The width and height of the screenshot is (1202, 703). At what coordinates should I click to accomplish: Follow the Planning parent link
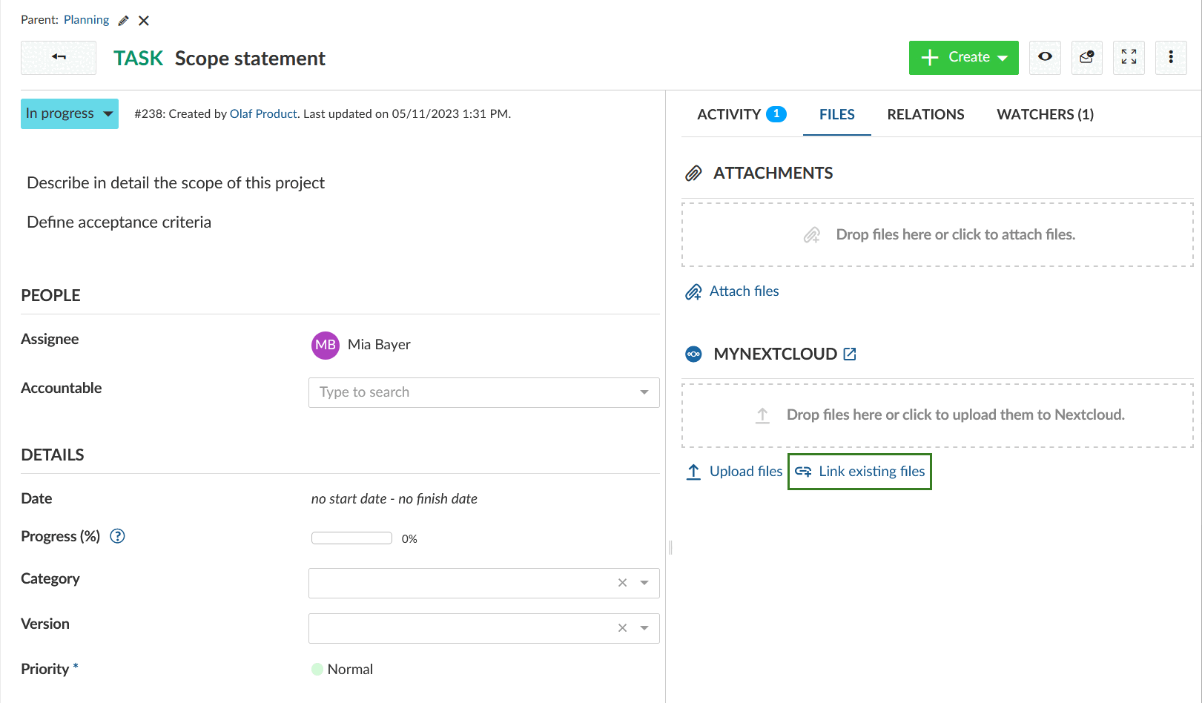tap(86, 19)
